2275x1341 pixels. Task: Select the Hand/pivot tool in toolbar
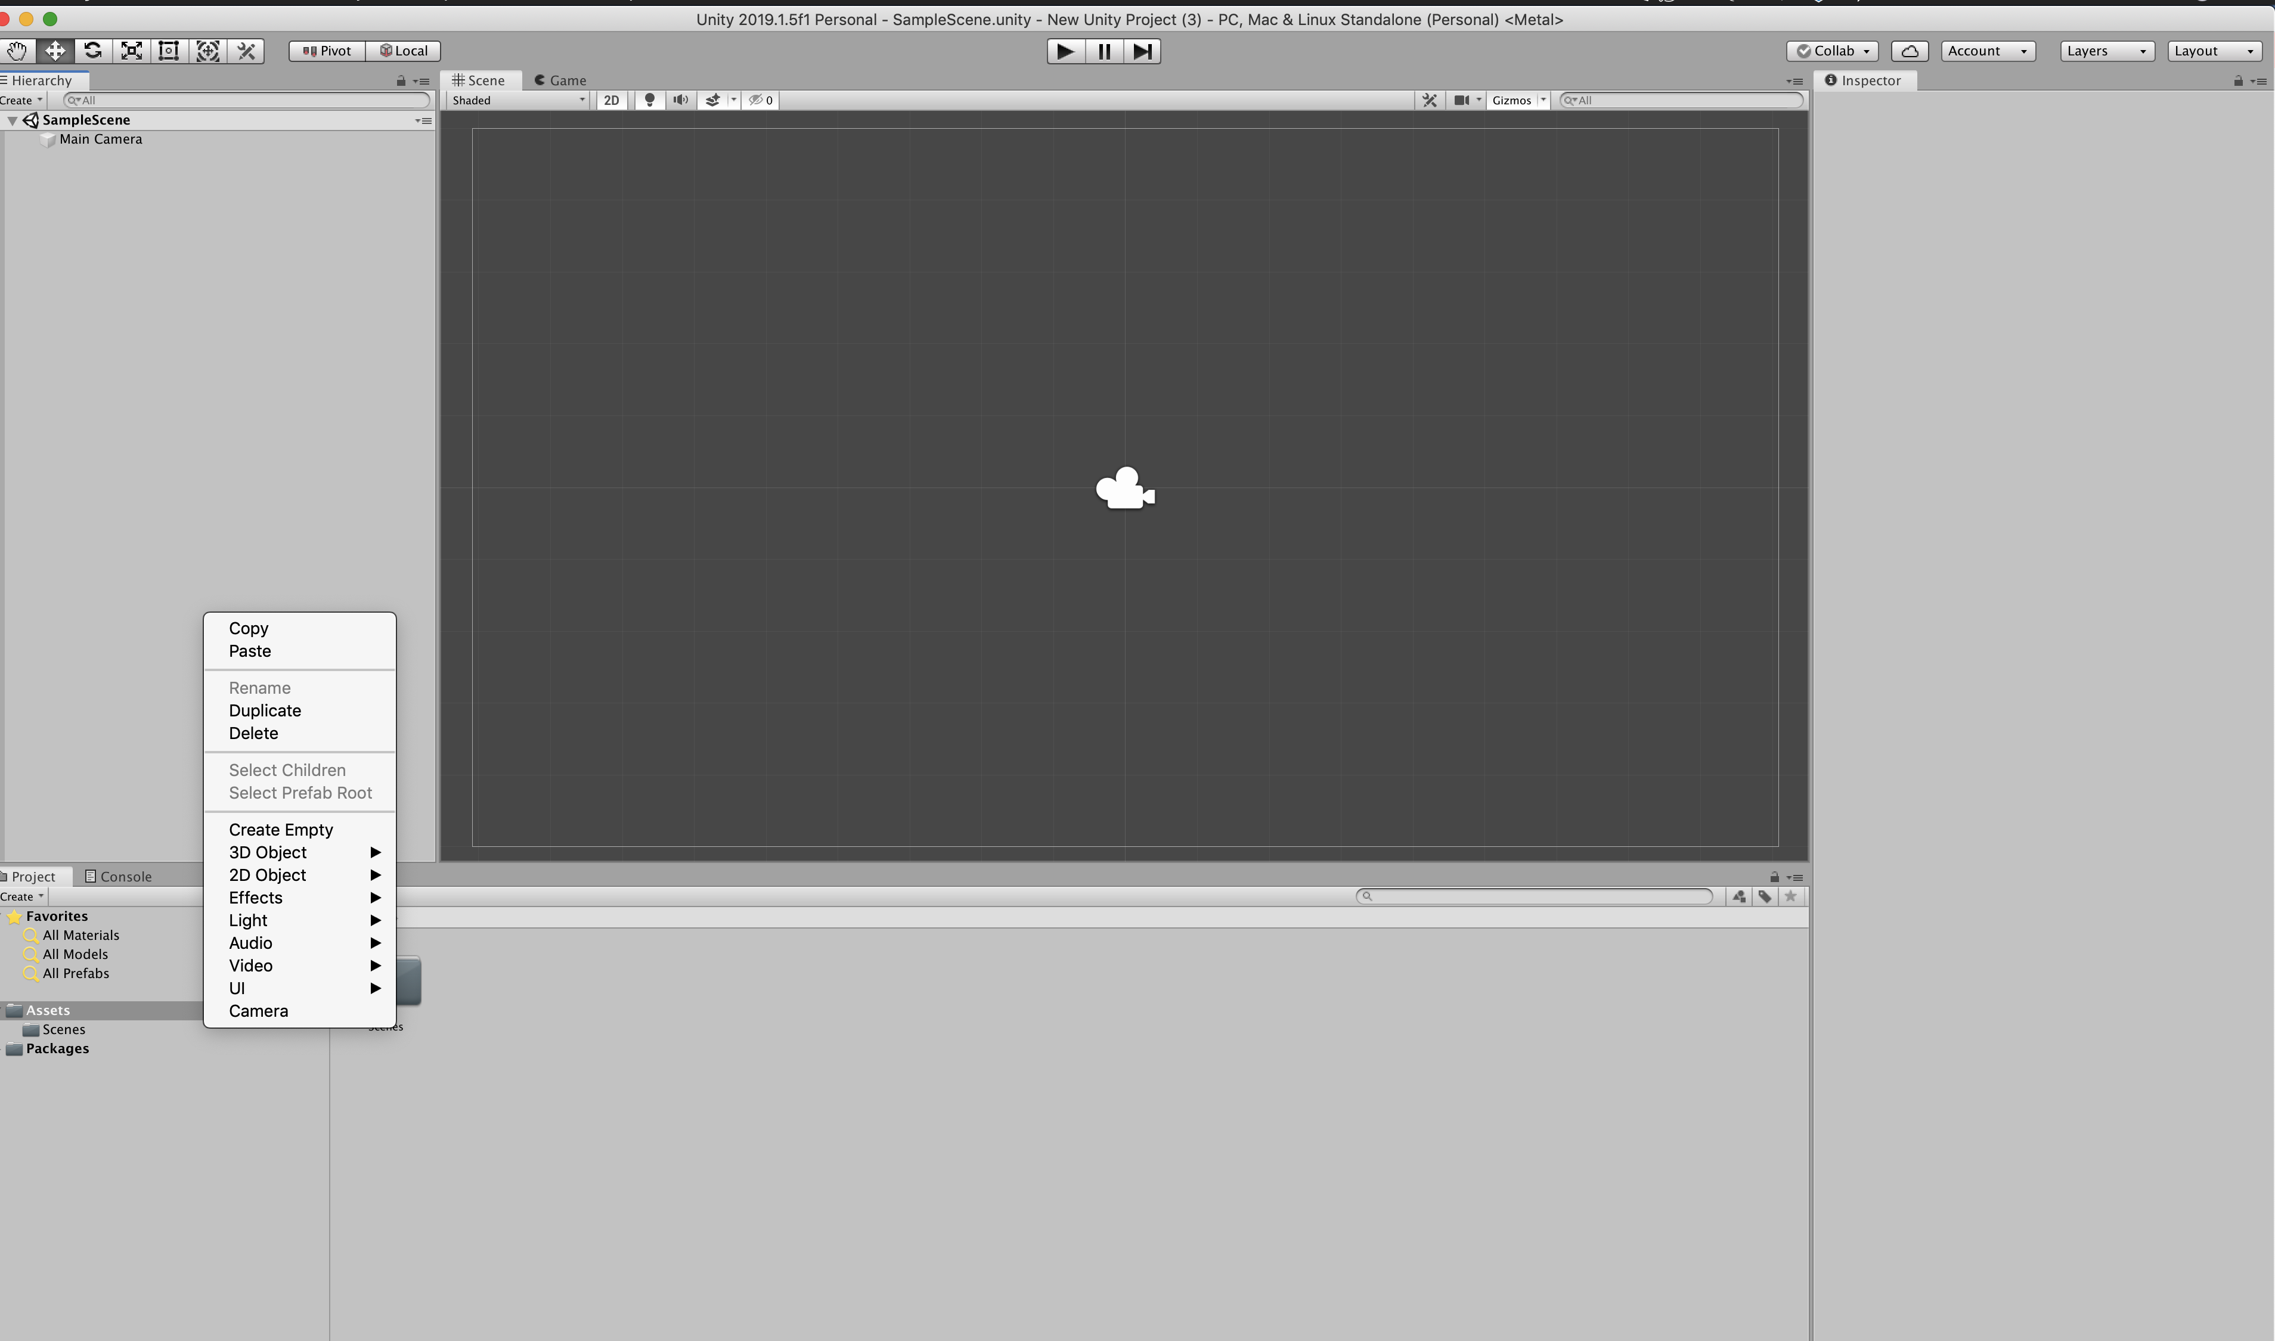(x=17, y=49)
